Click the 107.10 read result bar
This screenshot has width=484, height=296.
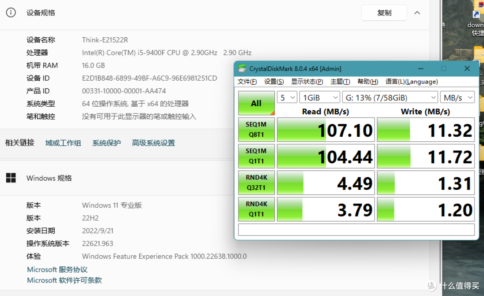click(x=326, y=130)
